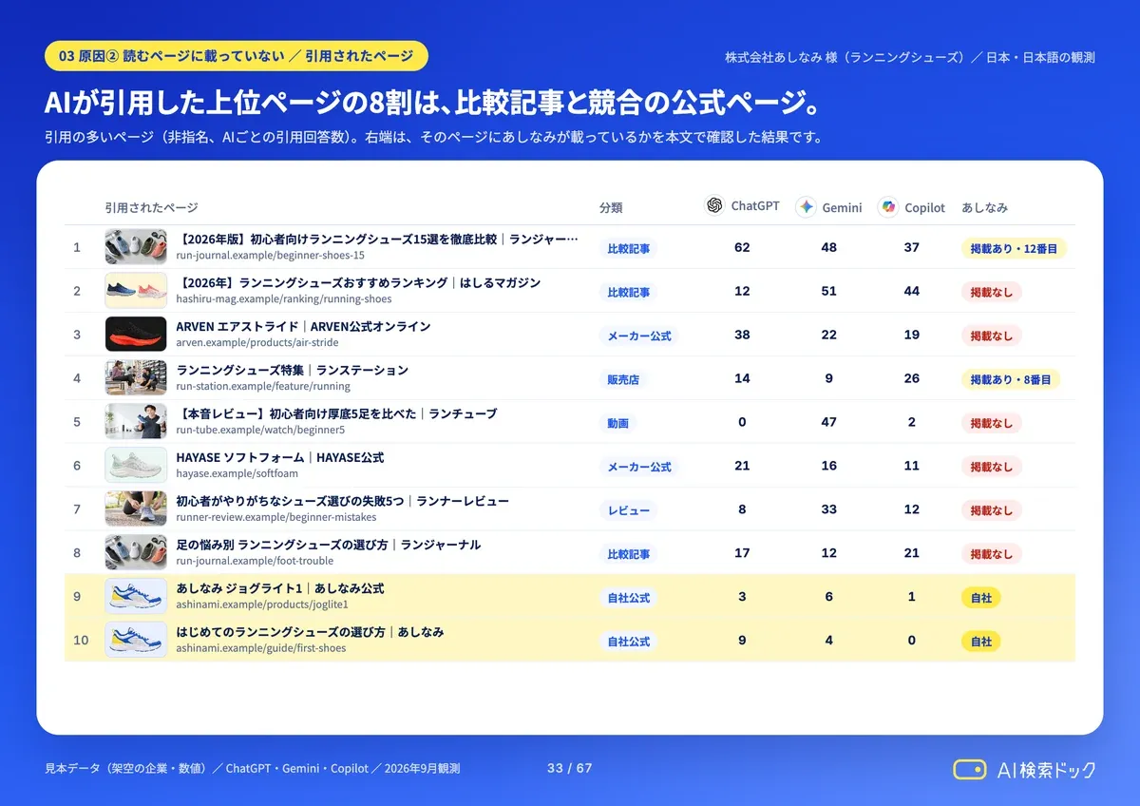The width and height of the screenshot is (1140, 806).
Task: Click the hashiru-mag.example/ranking/running-shoes URL
Action: click(x=284, y=299)
